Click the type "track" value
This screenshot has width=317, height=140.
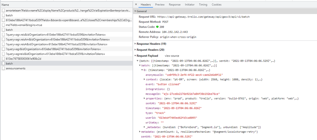click(x=160, y=113)
